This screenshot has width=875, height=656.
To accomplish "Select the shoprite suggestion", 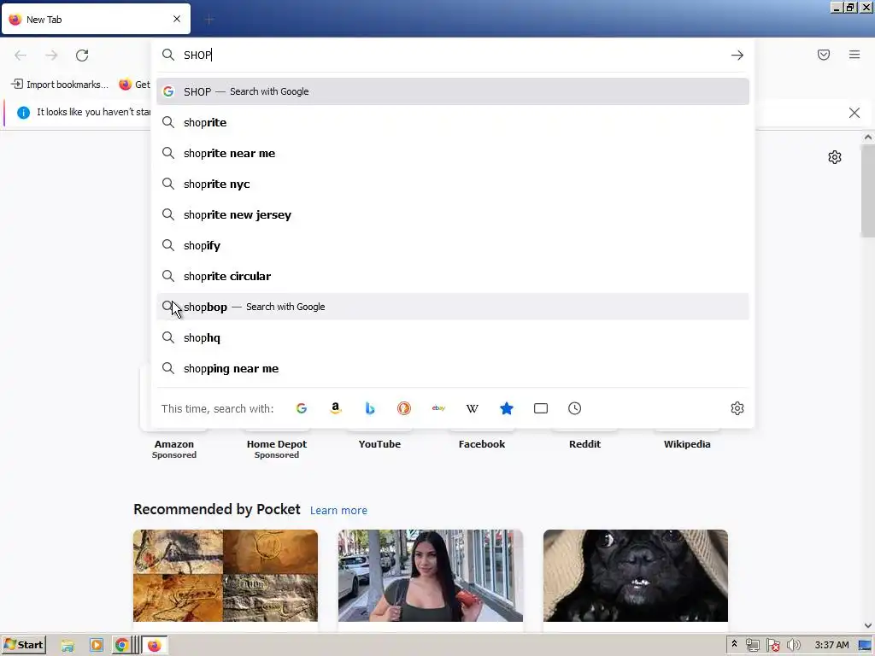I will [453, 122].
